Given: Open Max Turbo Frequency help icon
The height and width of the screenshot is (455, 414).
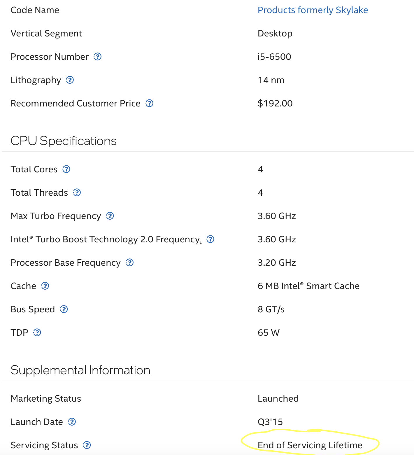Looking at the screenshot, I should click(x=110, y=216).
